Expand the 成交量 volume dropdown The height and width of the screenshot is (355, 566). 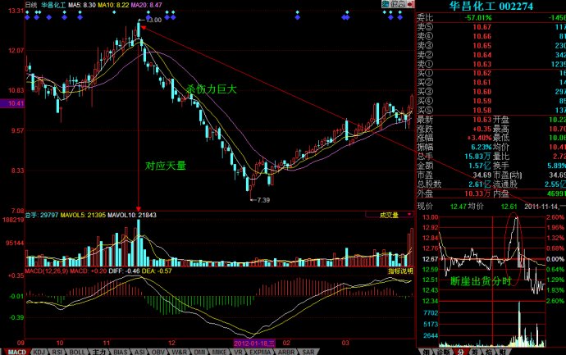click(392, 216)
